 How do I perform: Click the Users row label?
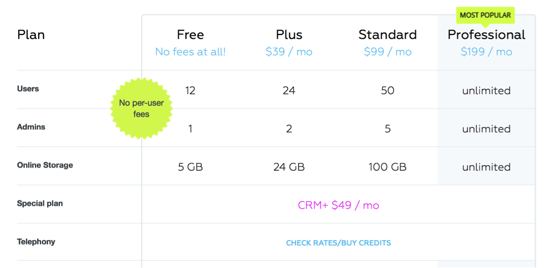[28, 89]
